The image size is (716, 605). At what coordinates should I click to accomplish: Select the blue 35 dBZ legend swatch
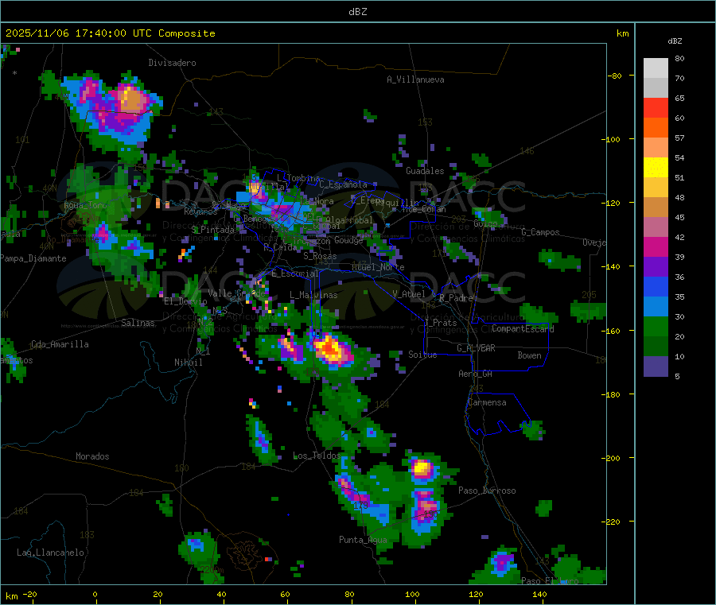656,286
